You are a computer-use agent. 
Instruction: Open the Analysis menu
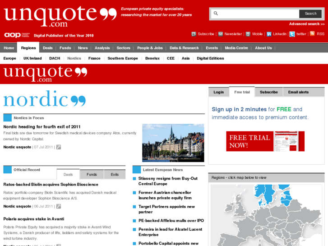(x=102, y=48)
